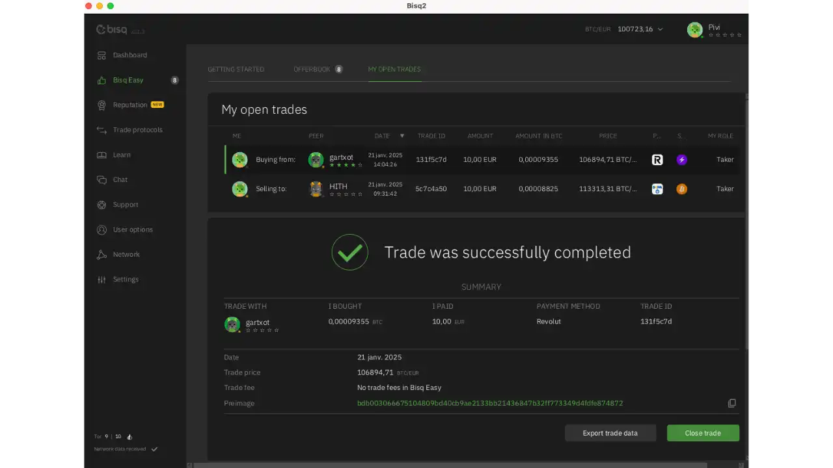Switch to the Getting Started tab
This screenshot has width=833, height=468.
click(x=236, y=70)
